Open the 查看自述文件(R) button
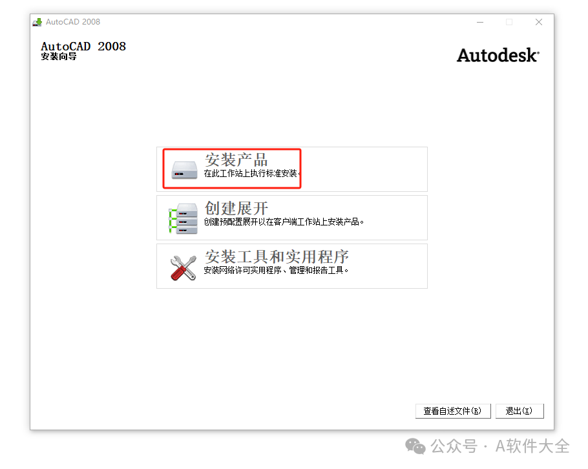 coord(453,411)
